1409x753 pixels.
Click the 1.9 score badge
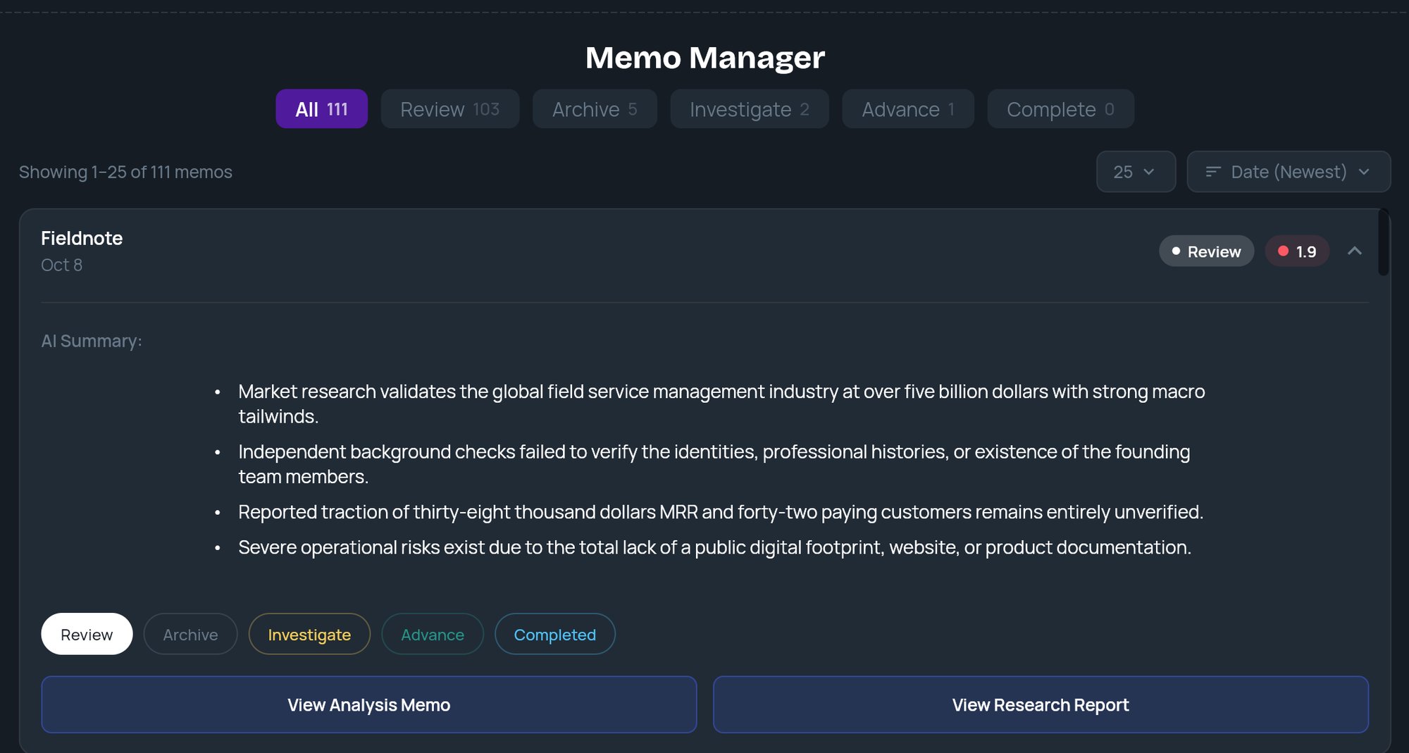pos(1297,251)
